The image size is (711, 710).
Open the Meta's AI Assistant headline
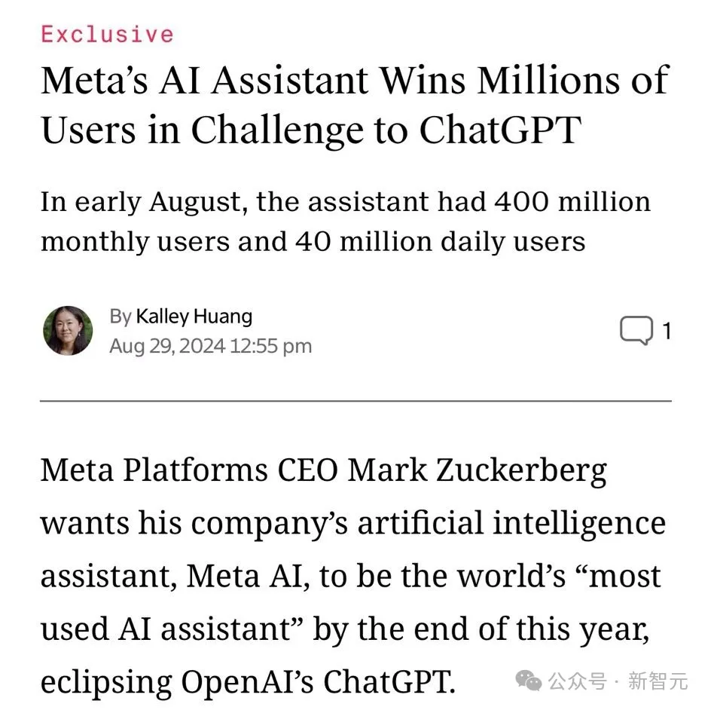point(354,104)
